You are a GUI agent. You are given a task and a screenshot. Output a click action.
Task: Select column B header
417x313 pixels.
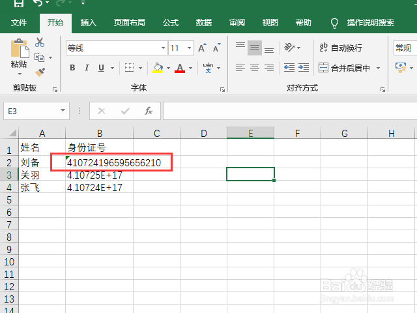[100, 133]
